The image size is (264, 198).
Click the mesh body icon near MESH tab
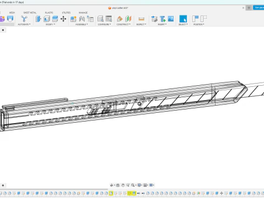pos(10,19)
